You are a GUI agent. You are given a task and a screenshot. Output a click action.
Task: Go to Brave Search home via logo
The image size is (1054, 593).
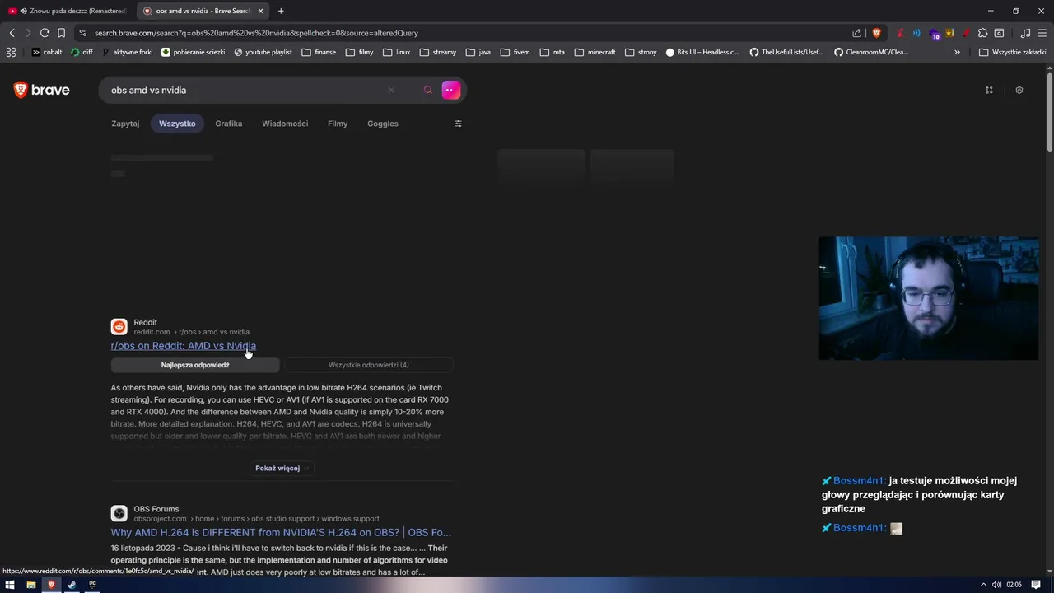42,90
